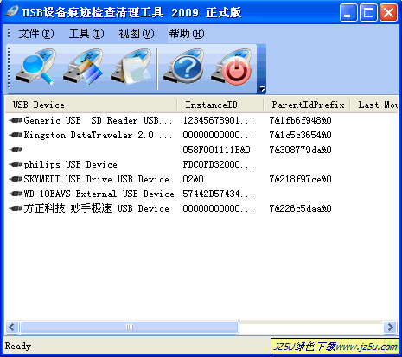Viewport: 402px width, 357px height.
Task: Click the USB notepad log toolbar icon
Action: [x=131, y=67]
